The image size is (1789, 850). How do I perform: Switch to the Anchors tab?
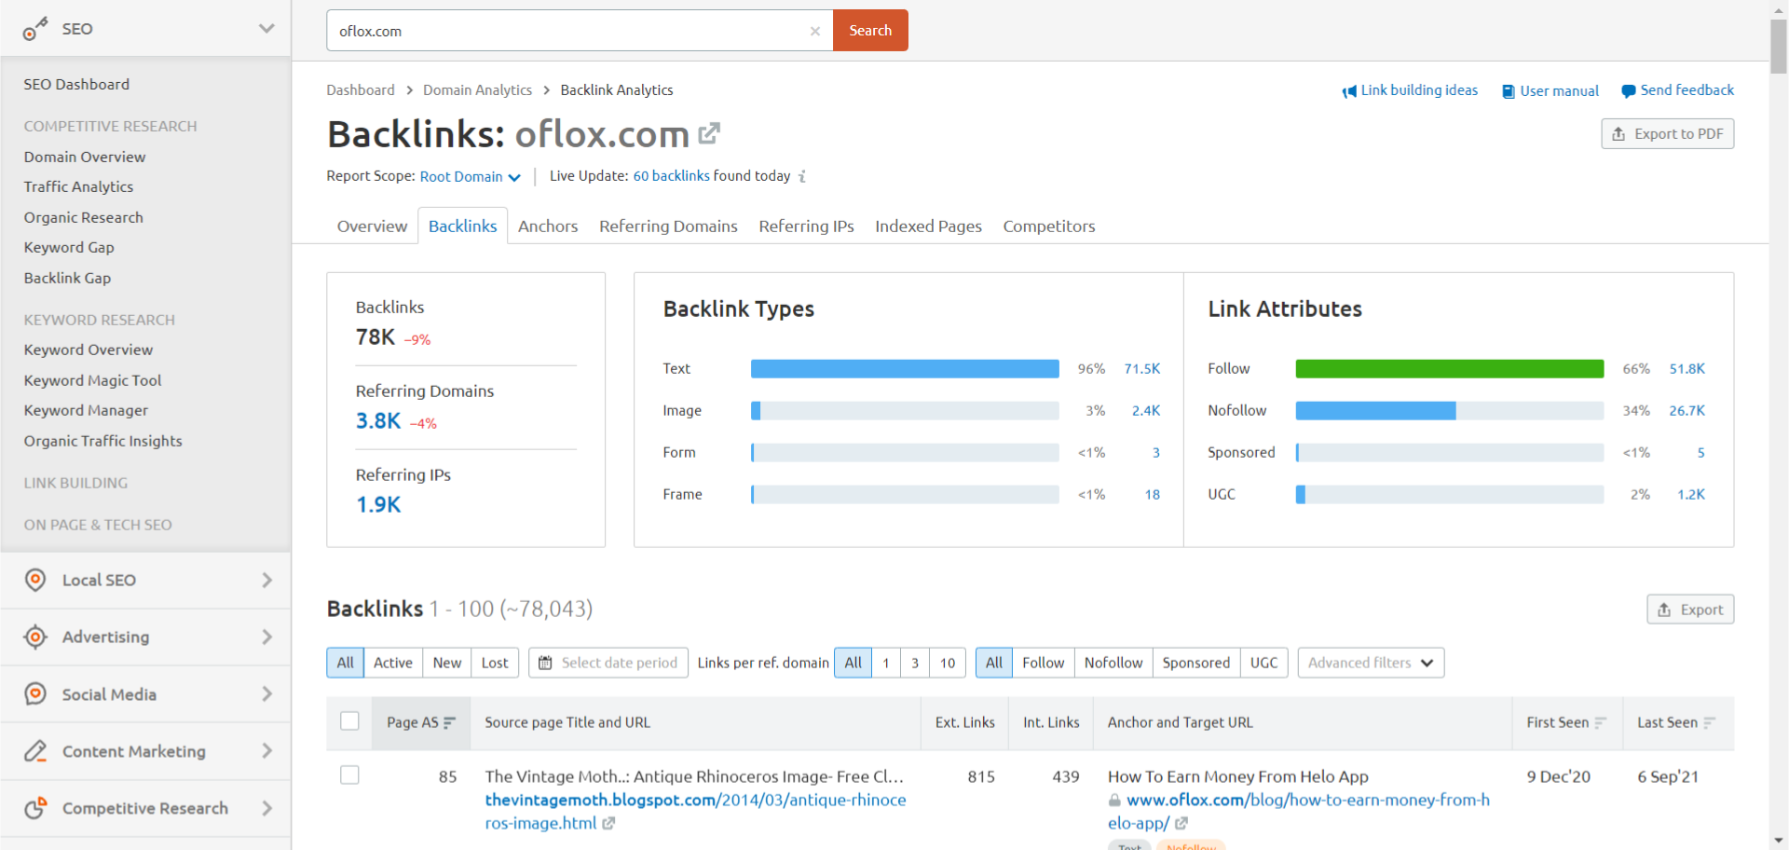pos(548,226)
